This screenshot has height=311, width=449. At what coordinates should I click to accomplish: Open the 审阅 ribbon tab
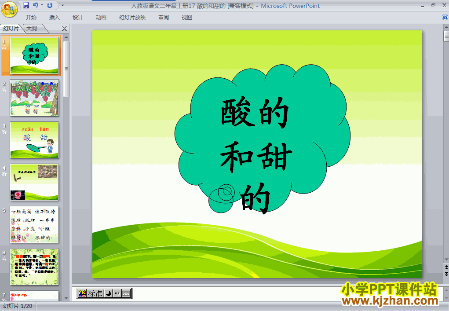[164, 18]
